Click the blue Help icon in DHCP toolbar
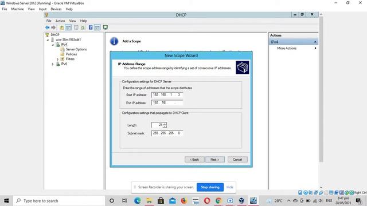The width and height of the screenshot is (367, 206). pos(91,27)
